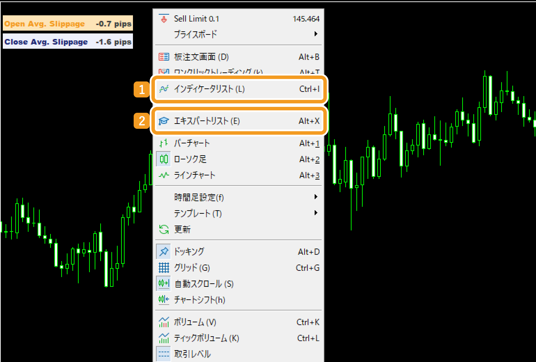This screenshot has width=536, height=362.
Task: Select the バーチャート bar chart icon
Action: pyautogui.click(x=164, y=143)
